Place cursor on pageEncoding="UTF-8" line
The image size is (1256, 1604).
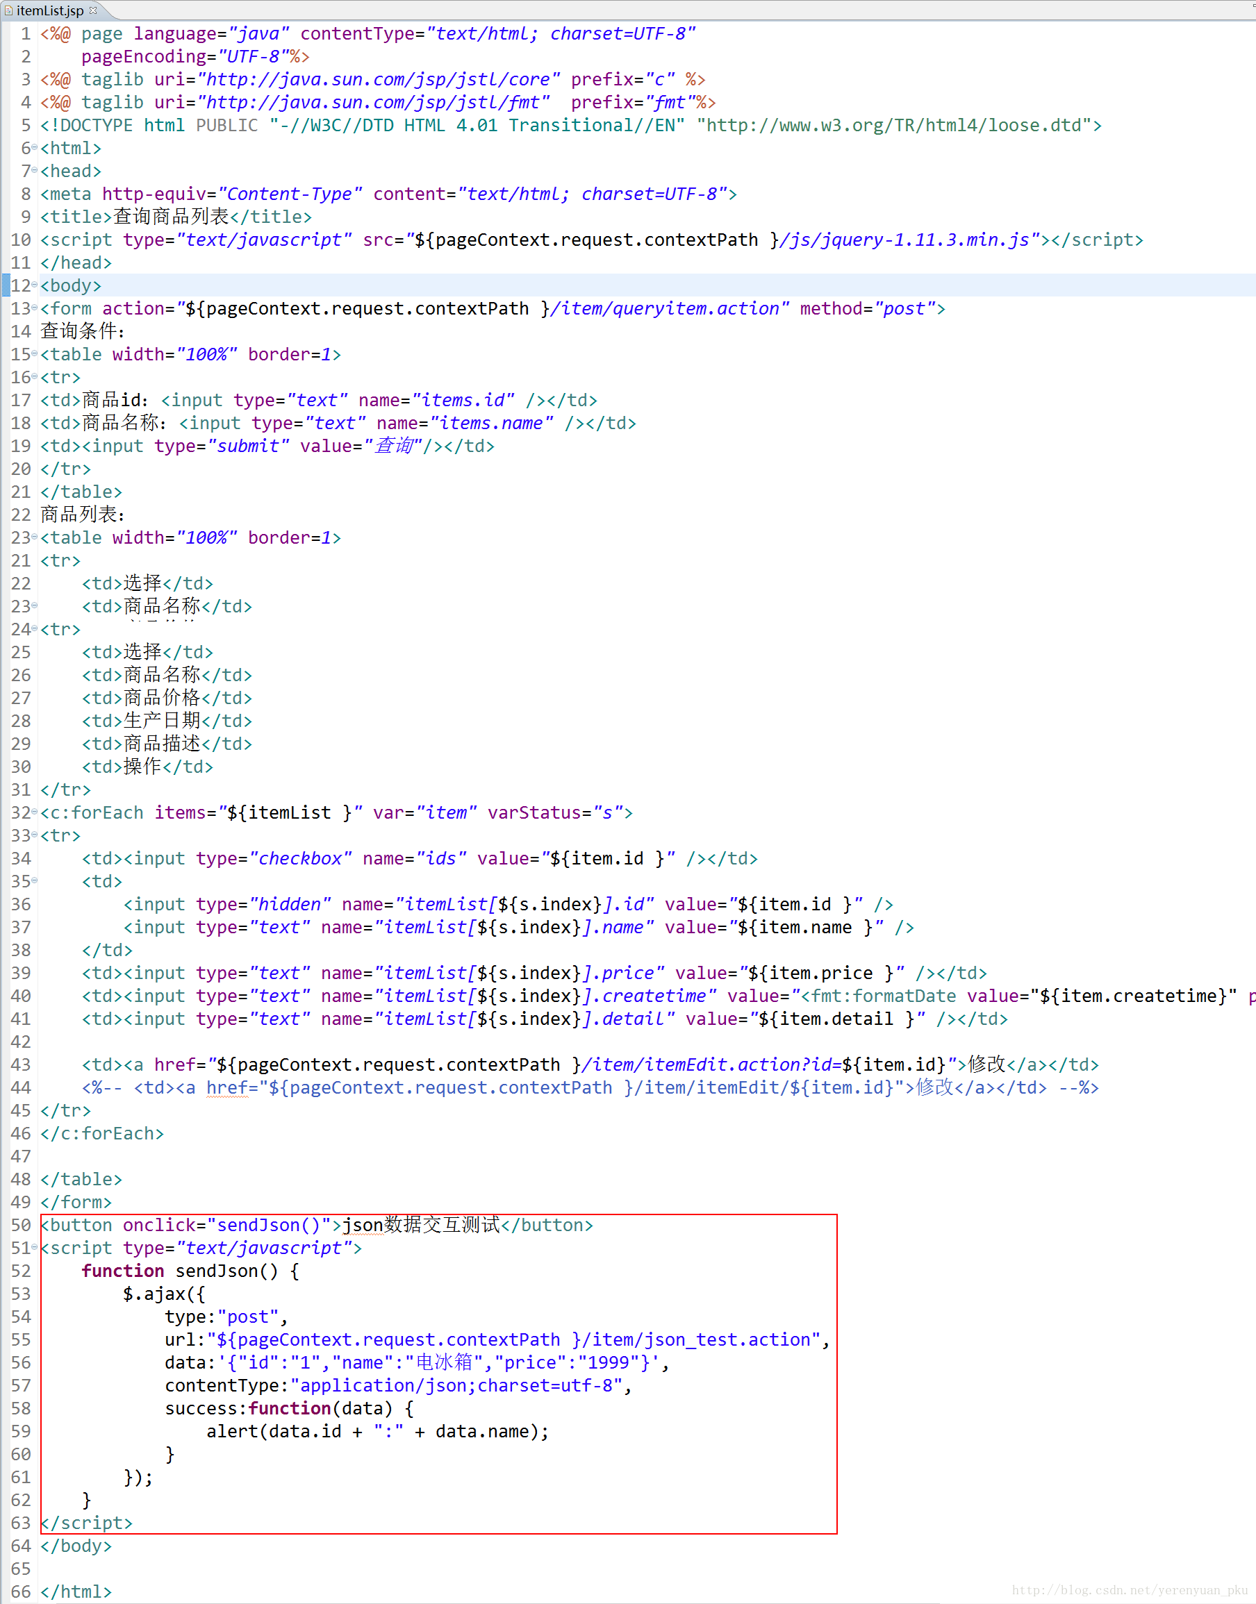pos(195,57)
